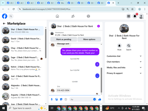
Task: Open the account profile avatar menu
Action: pyautogui.click(x=141, y=16)
